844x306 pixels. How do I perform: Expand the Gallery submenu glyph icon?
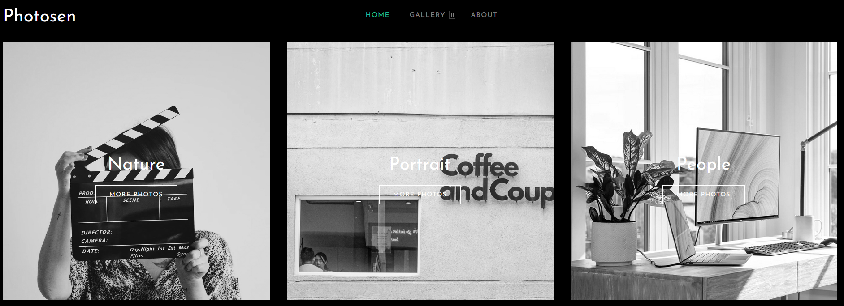click(452, 15)
